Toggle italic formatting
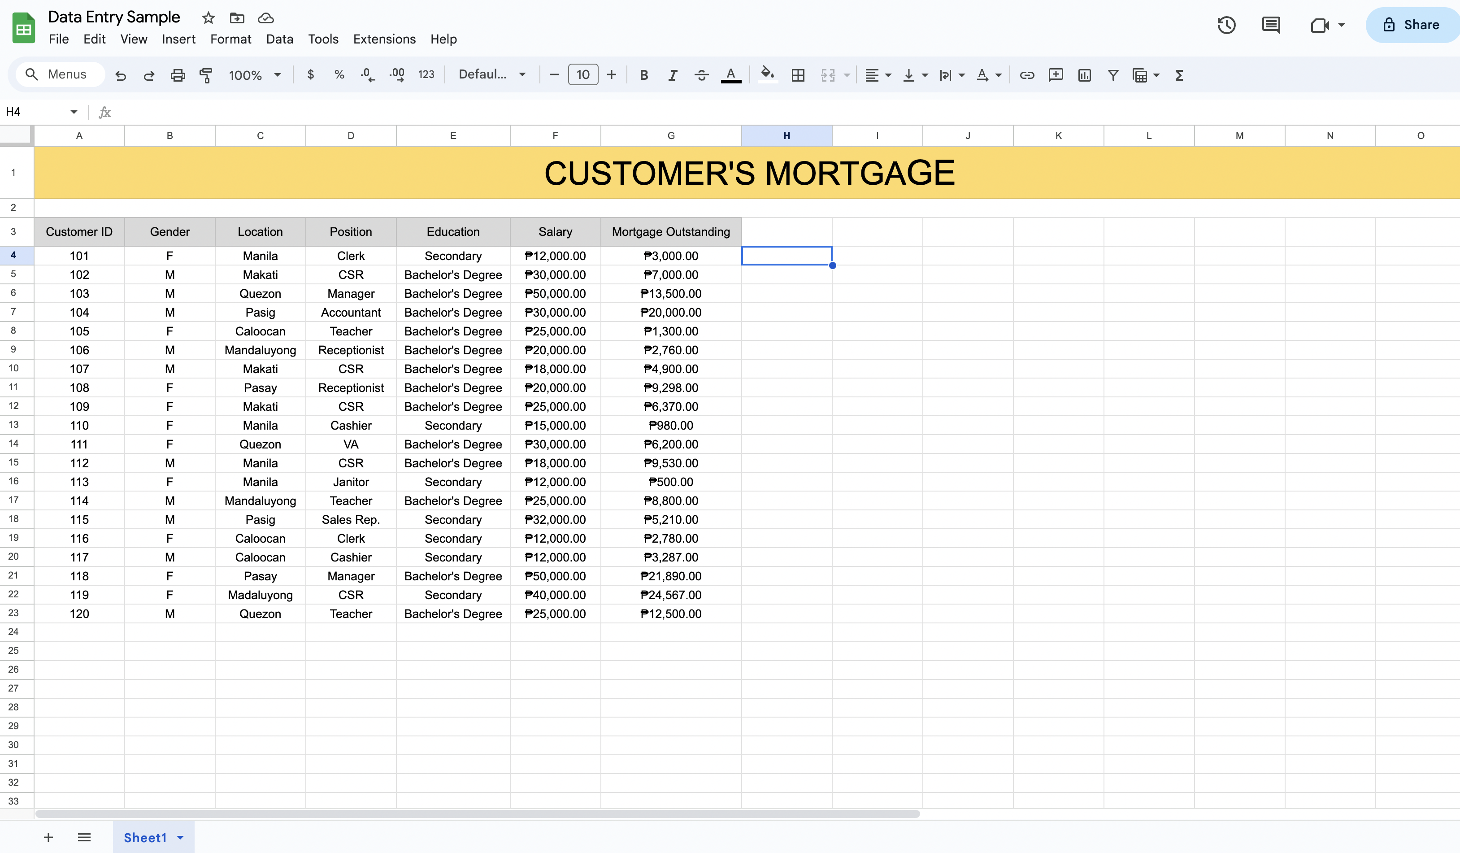The height and width of the screenshot is (853, 1460). [x=672, y=75]
